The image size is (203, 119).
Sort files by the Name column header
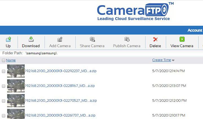pyautogui.click(x=11, y=60)
